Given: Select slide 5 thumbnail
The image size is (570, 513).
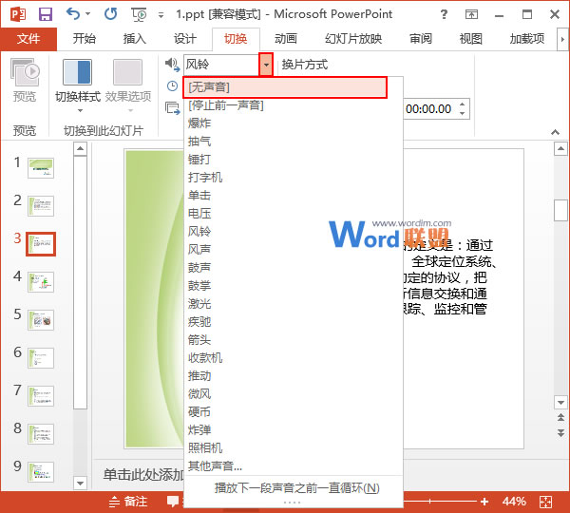Looking at the screenshot, I should (x=41, y=320).
